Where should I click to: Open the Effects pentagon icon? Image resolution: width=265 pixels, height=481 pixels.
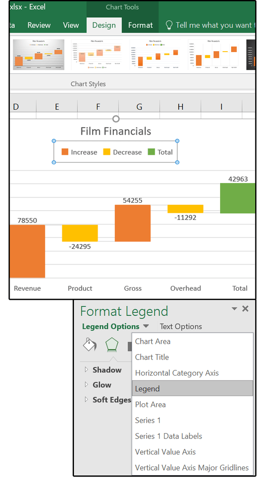[111, 345]
